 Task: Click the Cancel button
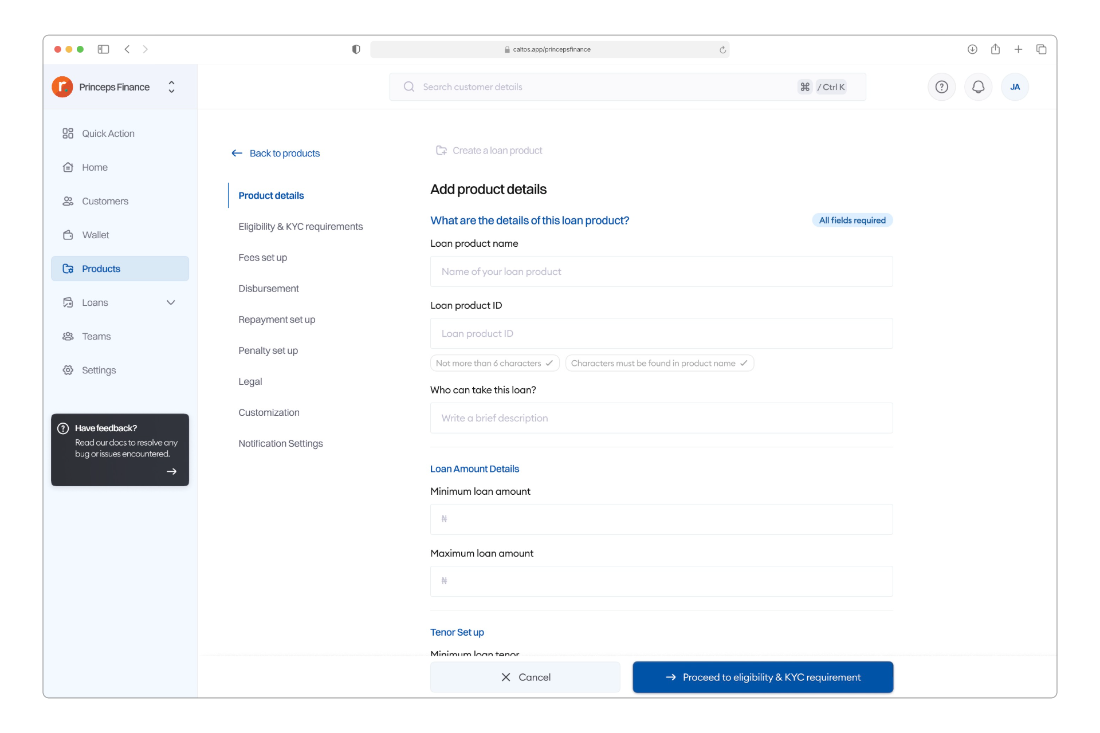[525, 677]
